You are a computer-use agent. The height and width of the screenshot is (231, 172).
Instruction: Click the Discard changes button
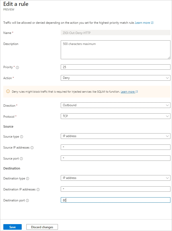42,227
